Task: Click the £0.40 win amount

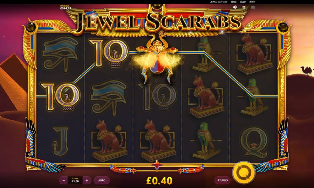Action: coord(159,181)
